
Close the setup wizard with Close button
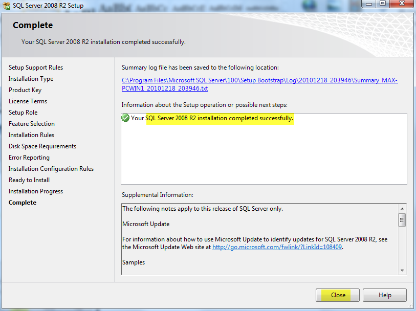pos(338,295)
